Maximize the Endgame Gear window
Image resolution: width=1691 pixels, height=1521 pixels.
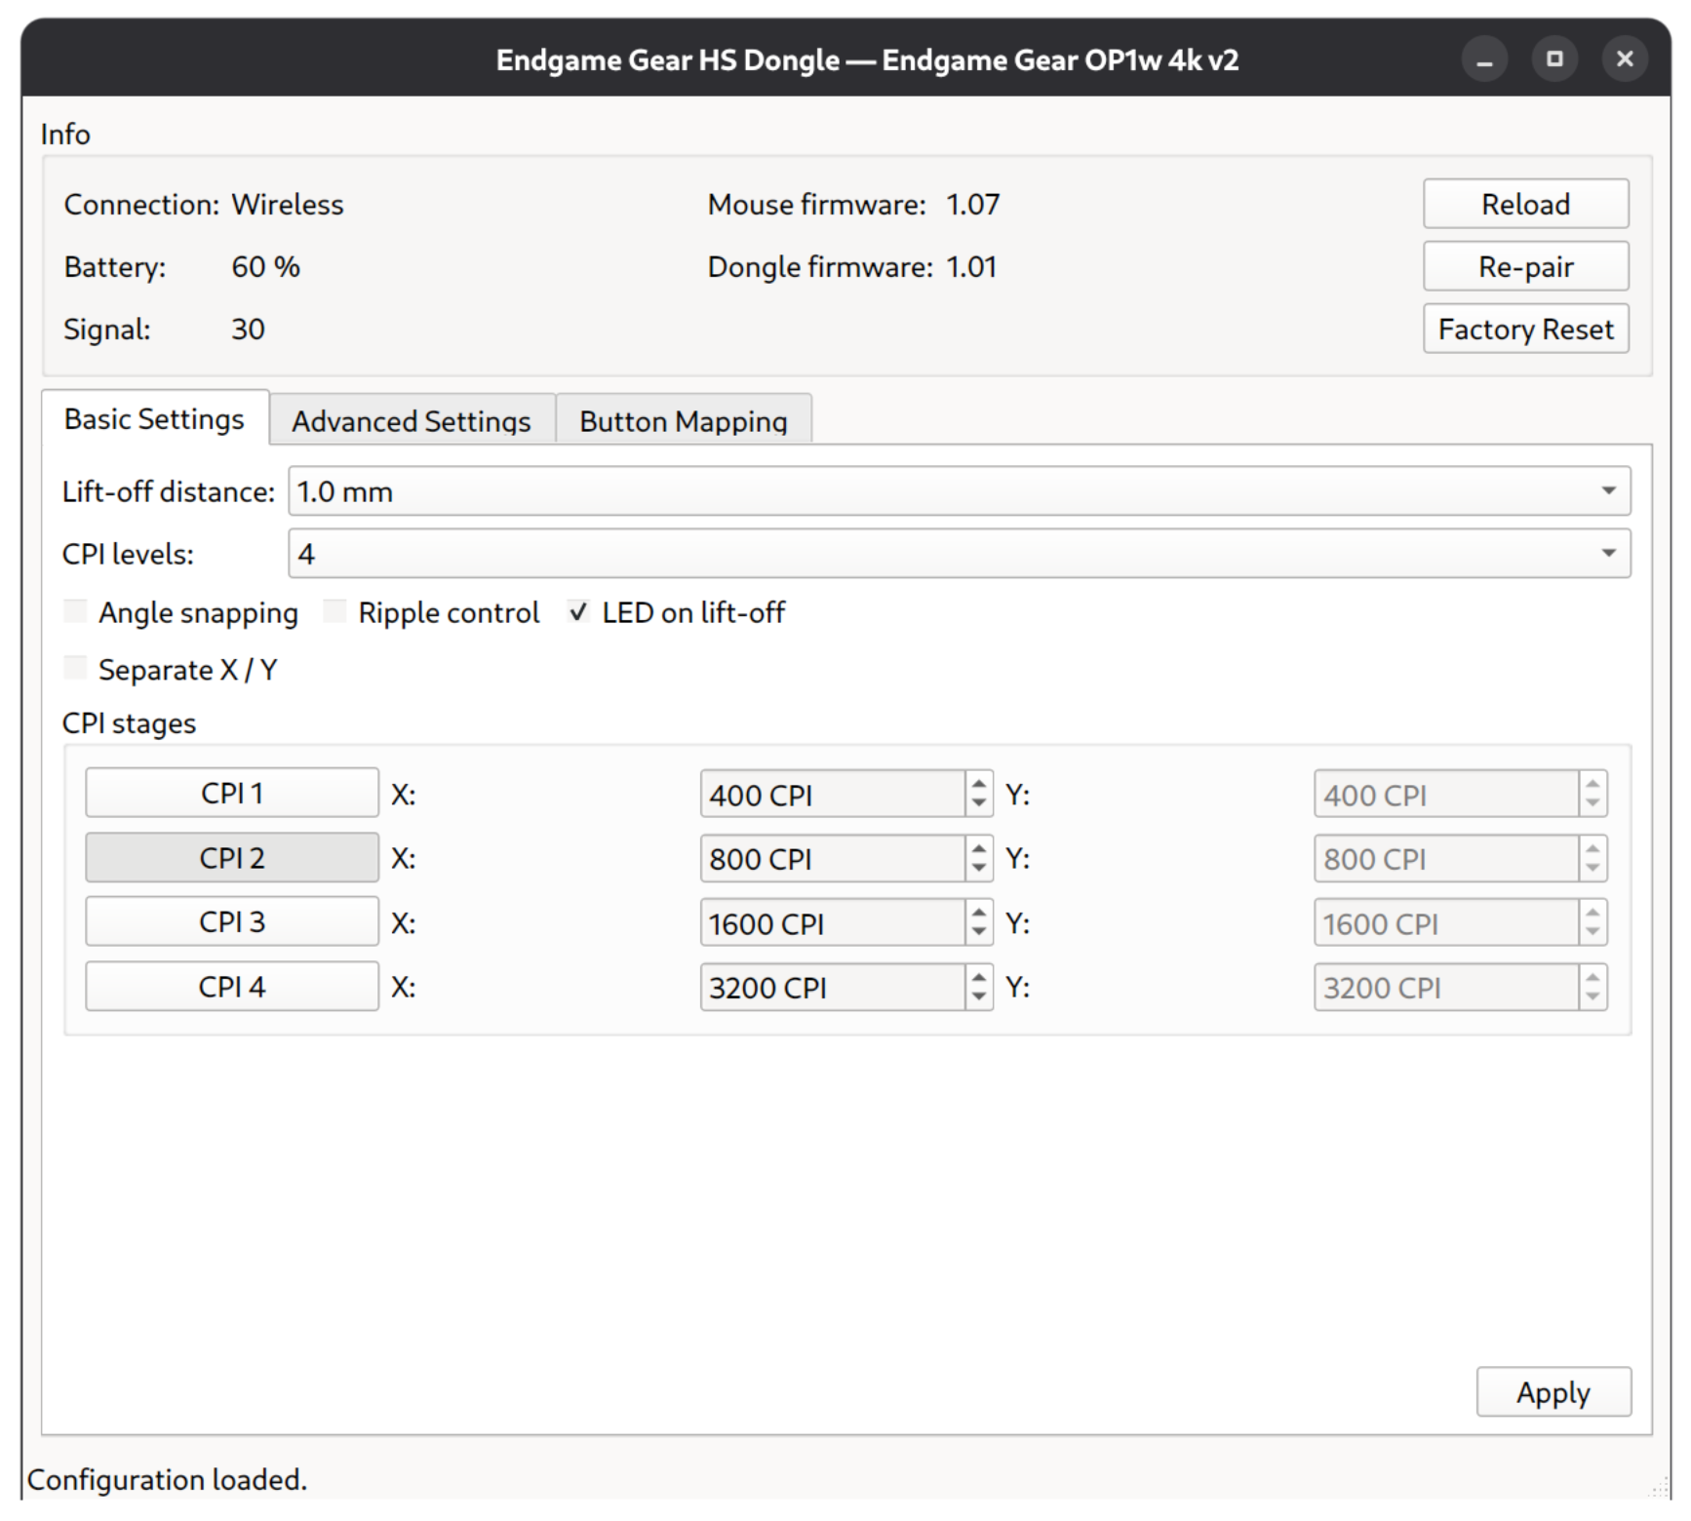(1554, 60)
